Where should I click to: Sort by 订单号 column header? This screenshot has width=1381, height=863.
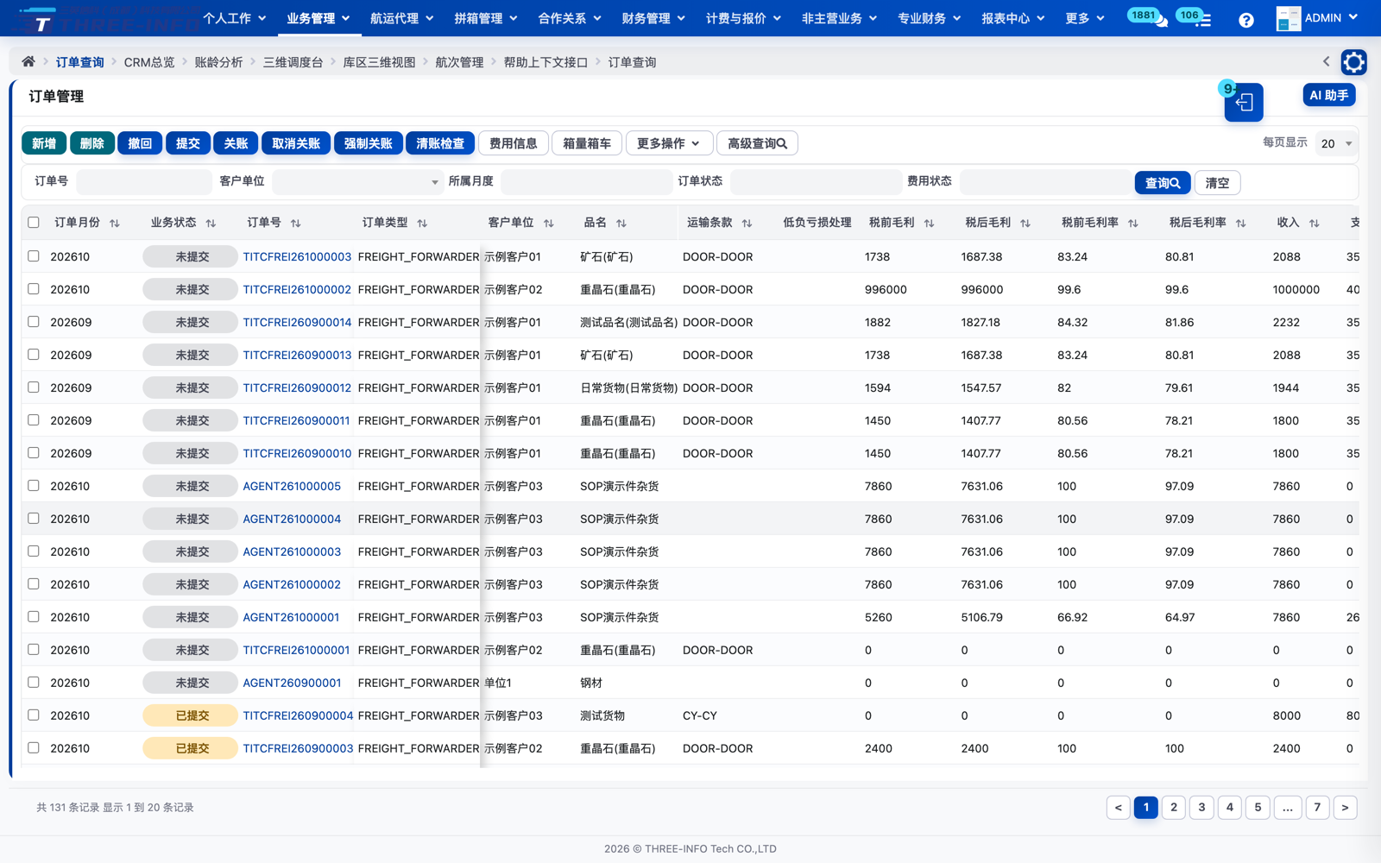click(296, 224)
